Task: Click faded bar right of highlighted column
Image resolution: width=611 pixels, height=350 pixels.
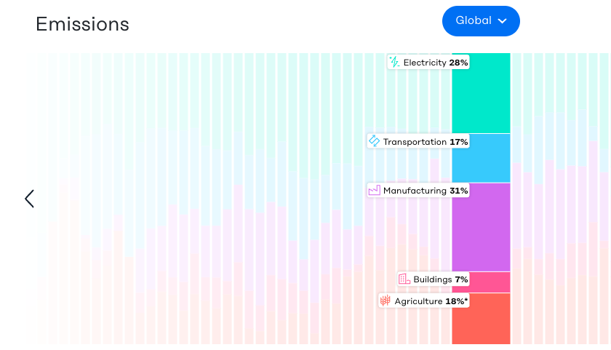Action: (517, 255)
